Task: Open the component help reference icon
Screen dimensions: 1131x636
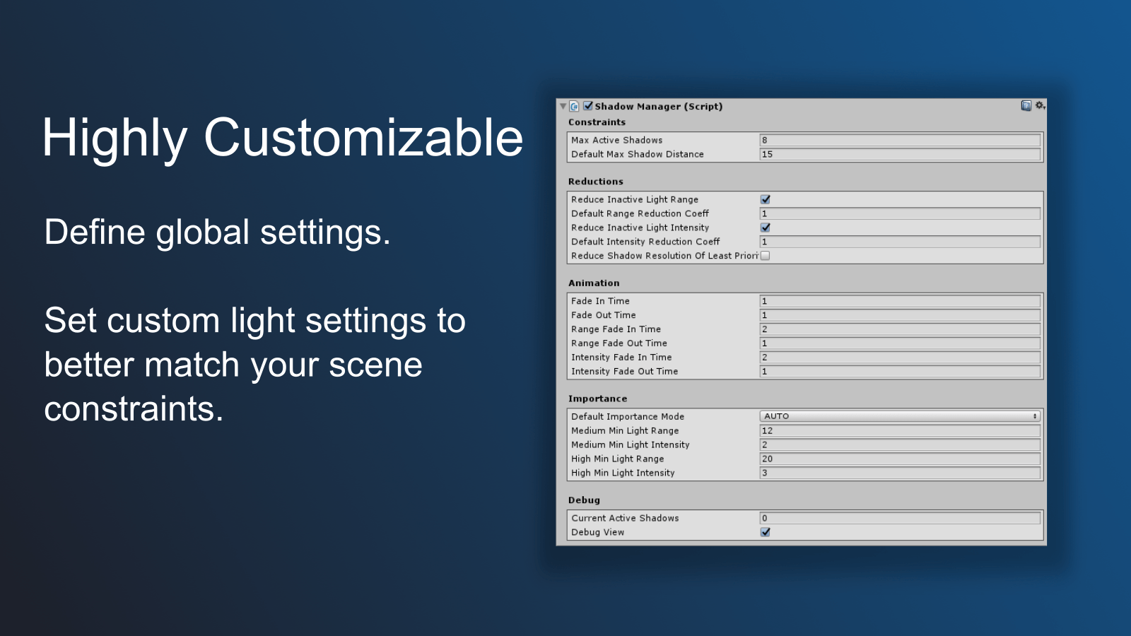Action: coord(1026,106)
